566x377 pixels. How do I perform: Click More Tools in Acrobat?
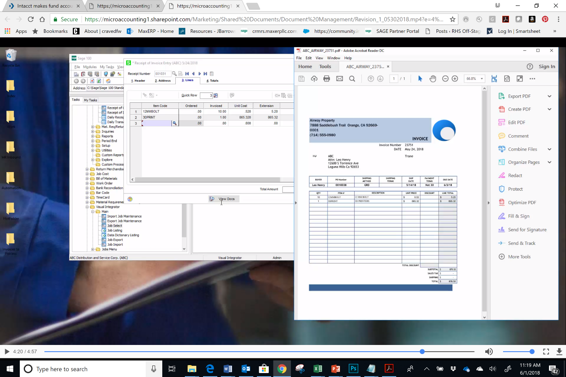point(519,257)
